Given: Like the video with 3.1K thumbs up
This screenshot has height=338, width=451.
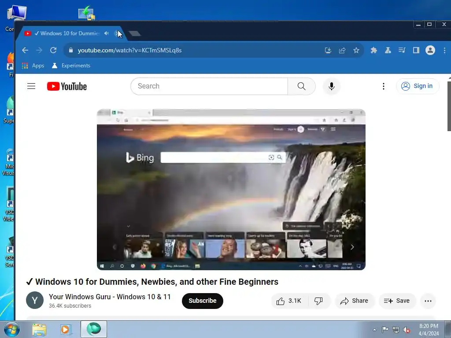Looking at the screenshot, I should 289,301.
